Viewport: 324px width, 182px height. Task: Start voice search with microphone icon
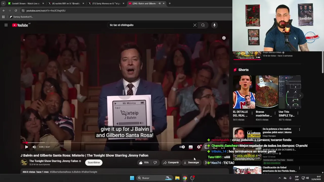coord(214,25)
